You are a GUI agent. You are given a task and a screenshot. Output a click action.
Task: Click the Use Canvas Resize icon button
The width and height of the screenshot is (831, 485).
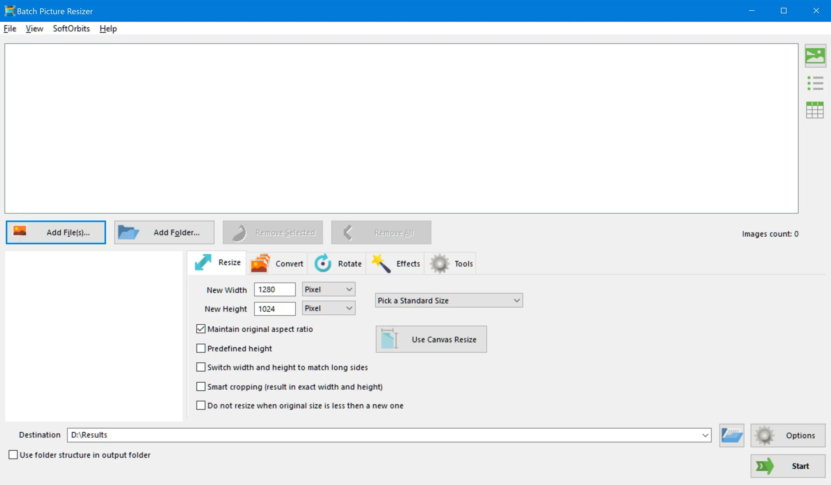tap(390, 340)
